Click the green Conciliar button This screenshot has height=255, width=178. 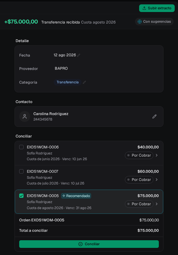point(89,244)
